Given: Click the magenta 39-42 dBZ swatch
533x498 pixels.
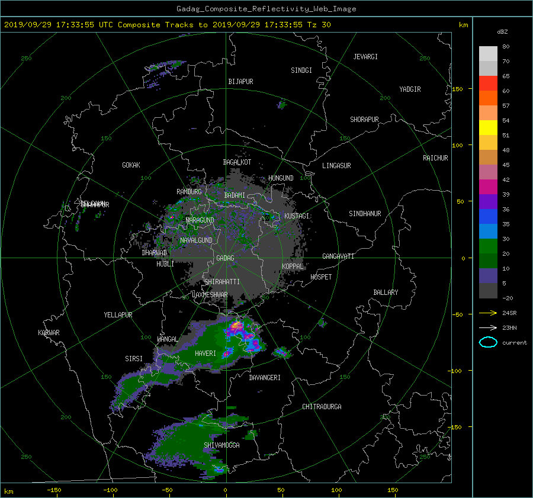Looking at the screenshot, I should [x=488, y=187].
